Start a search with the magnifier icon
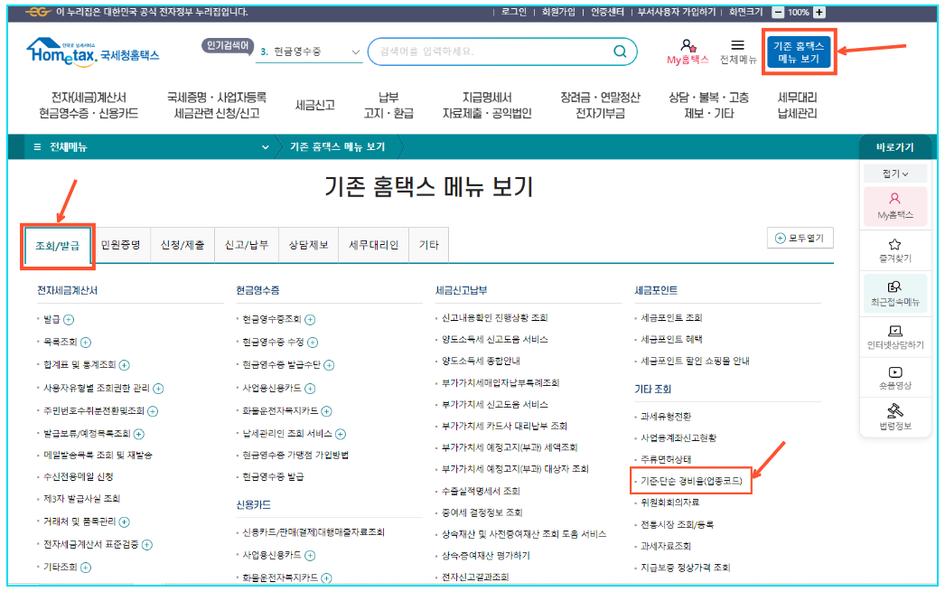The height and width of the screenshot is (592, 945). [620, 52]
